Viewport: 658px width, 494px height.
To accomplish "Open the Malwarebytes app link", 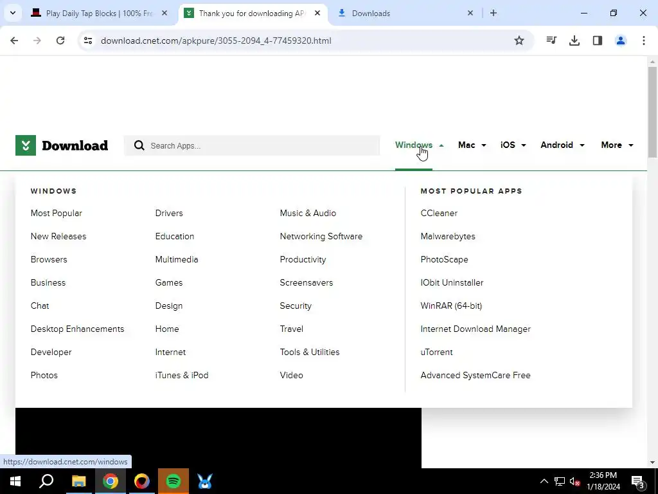I will coord(448,236).
